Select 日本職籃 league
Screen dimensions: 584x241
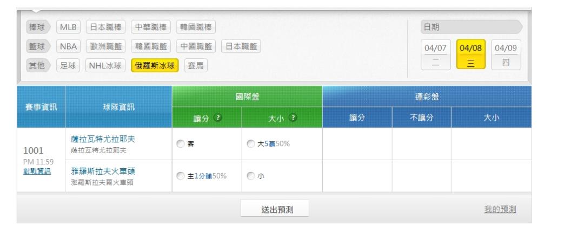tap(241, 46)
